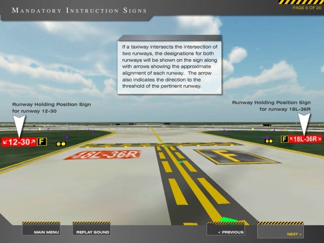Click the white arrow pointing at 18L-36R sign

(x=304, y=123)
